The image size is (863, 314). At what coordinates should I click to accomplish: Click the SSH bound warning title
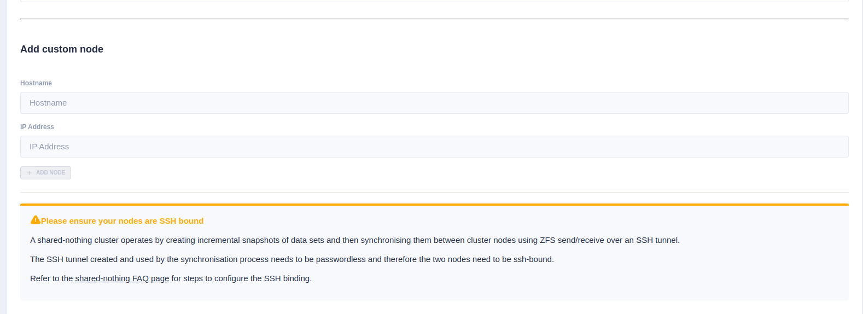point(122,221)
